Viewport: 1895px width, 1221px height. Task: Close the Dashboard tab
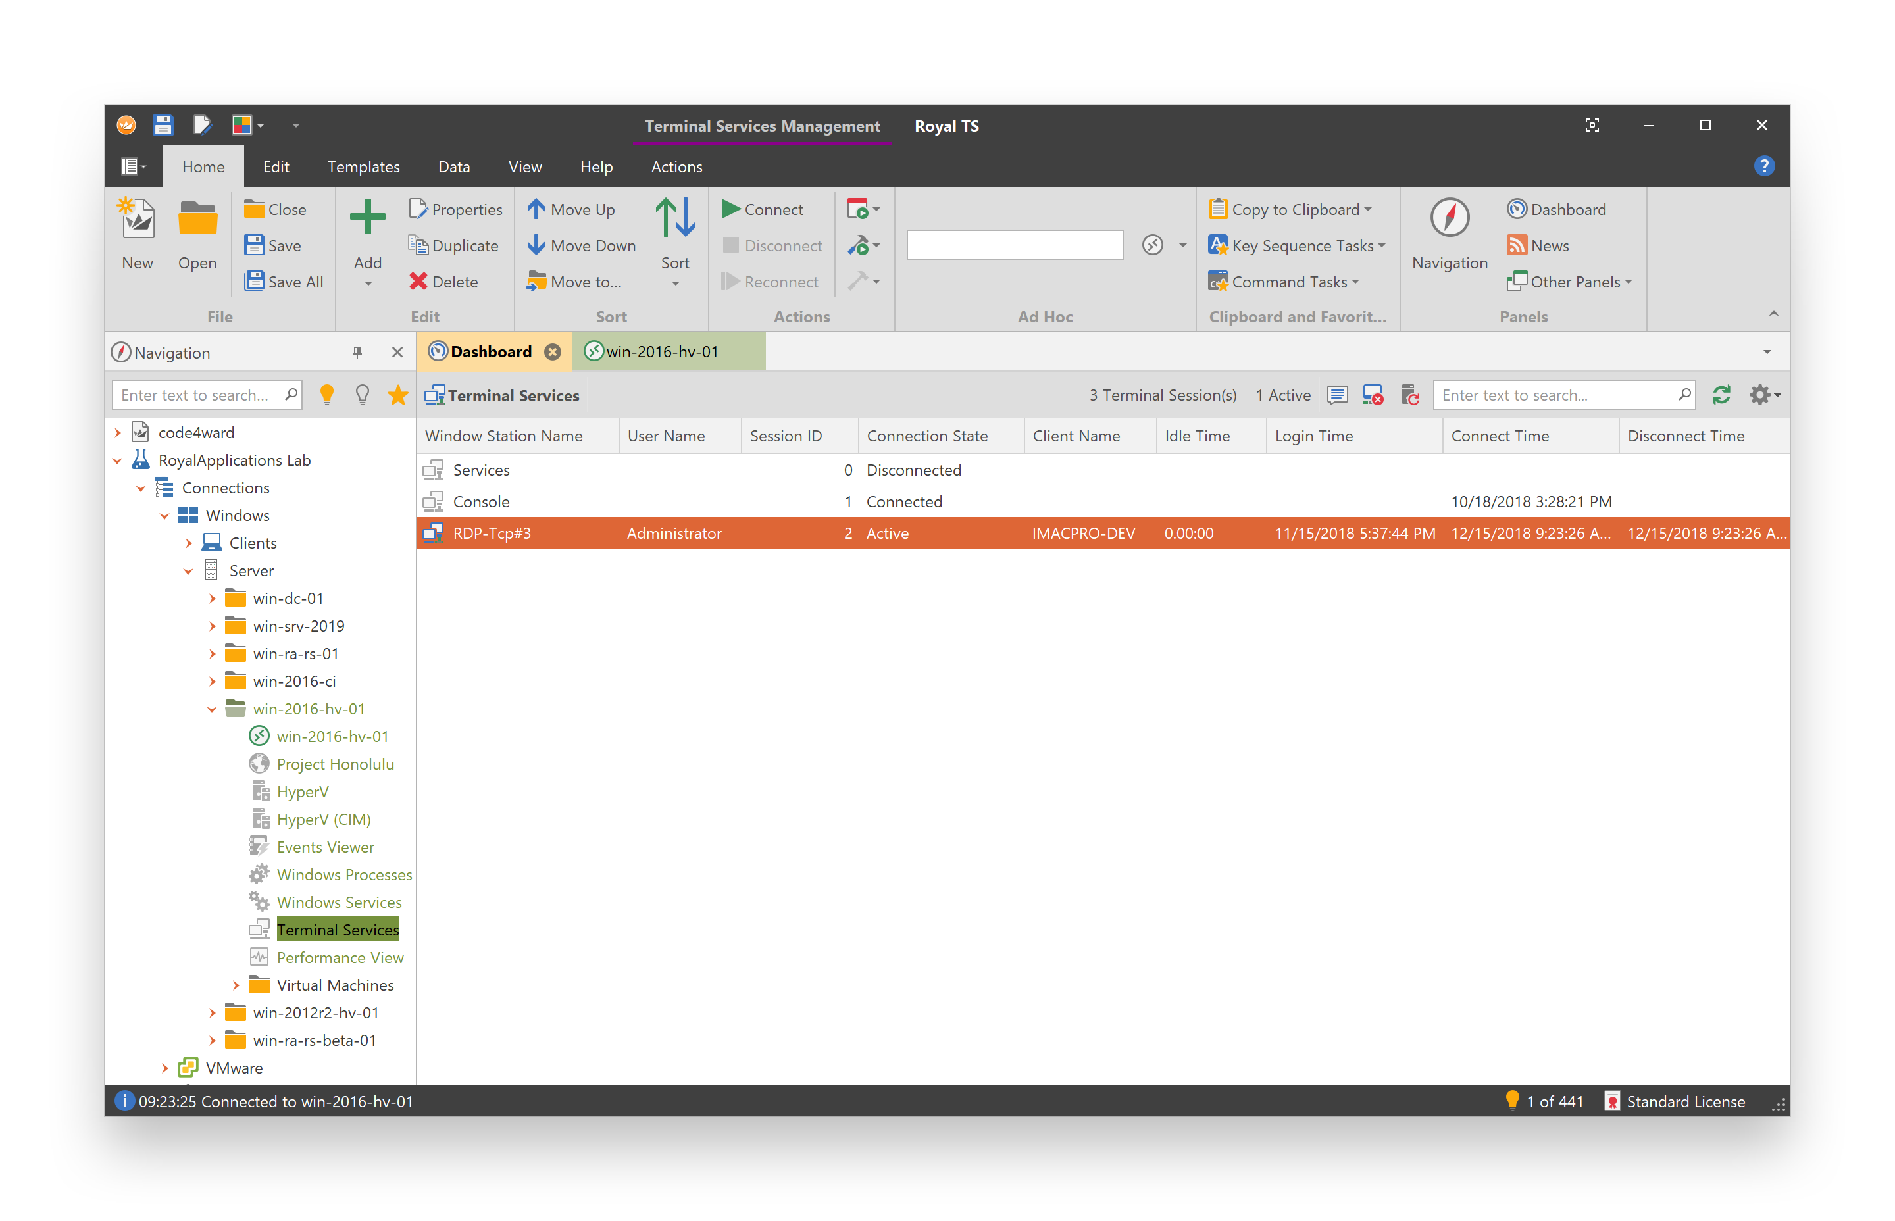pos(553,352)
